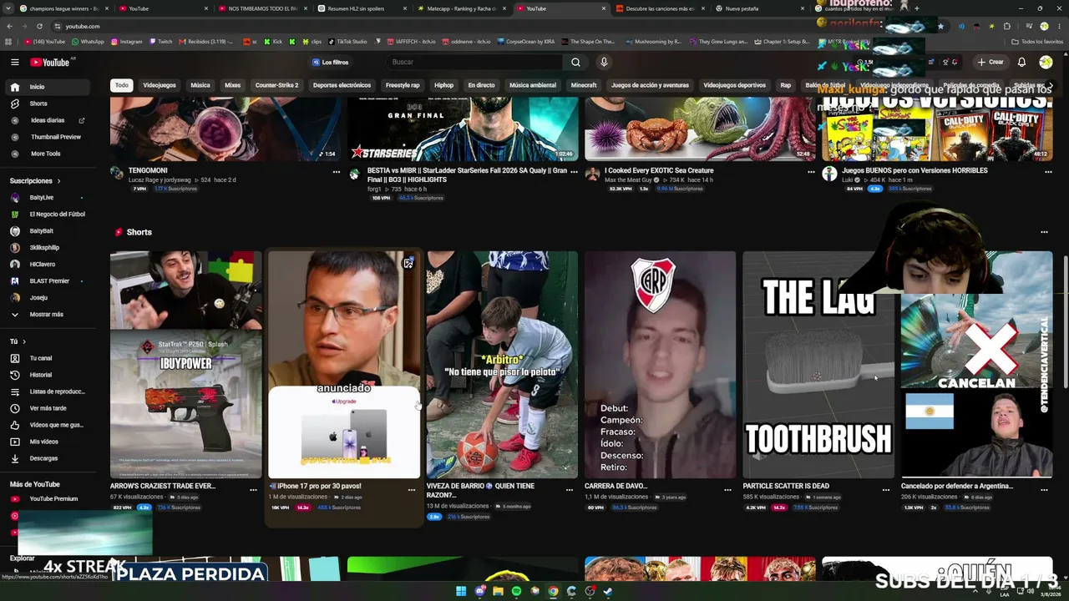Open Chrome extensions puzzle icon

click(1007, 26)
